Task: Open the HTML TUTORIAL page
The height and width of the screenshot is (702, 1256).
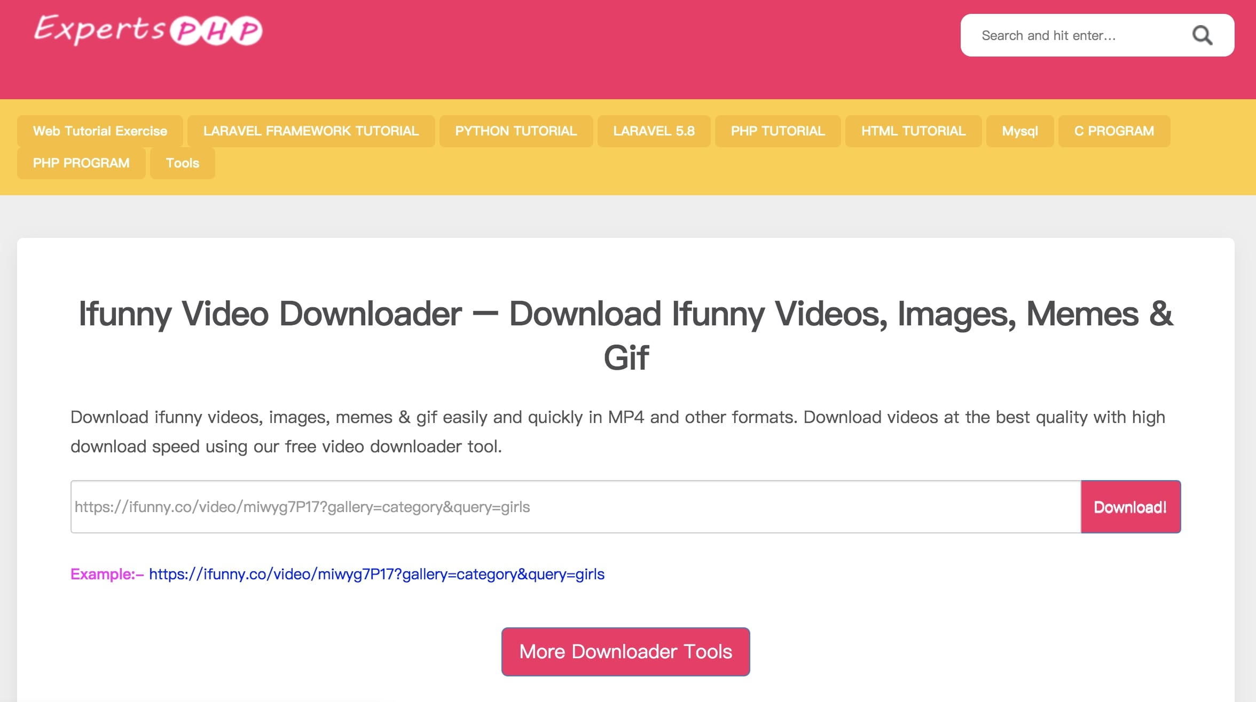Action: pyautogui.click(x=913, y=131)
